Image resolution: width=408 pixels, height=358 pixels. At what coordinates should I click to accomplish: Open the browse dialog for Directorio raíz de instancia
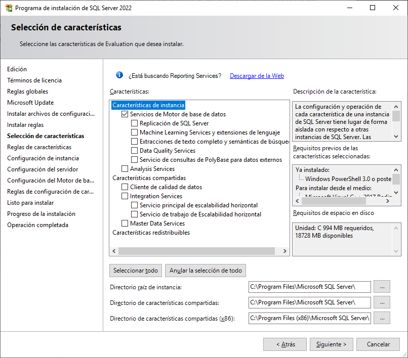click(382, 287)
